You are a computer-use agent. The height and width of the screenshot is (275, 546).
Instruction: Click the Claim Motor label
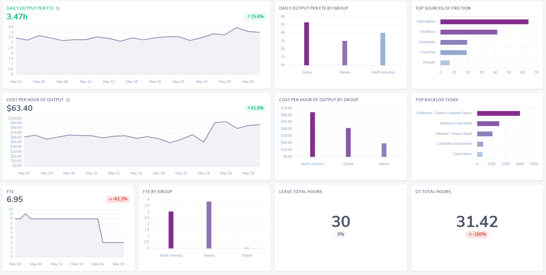coord(462,154)
